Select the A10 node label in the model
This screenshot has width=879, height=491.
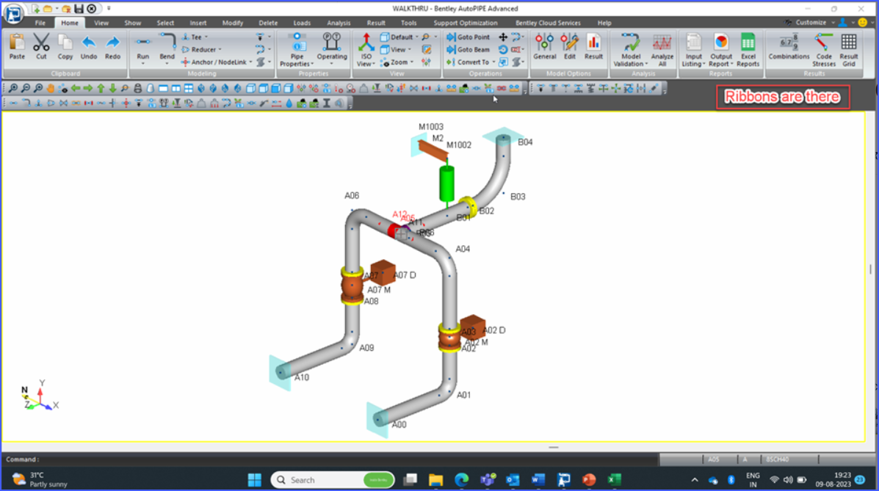302,377
